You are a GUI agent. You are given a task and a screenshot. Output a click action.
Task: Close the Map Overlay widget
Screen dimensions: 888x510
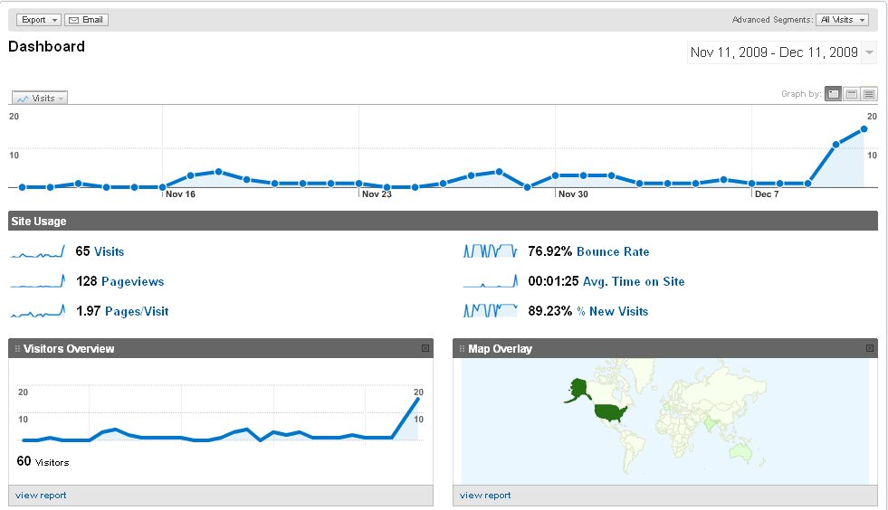click(870, 349)
